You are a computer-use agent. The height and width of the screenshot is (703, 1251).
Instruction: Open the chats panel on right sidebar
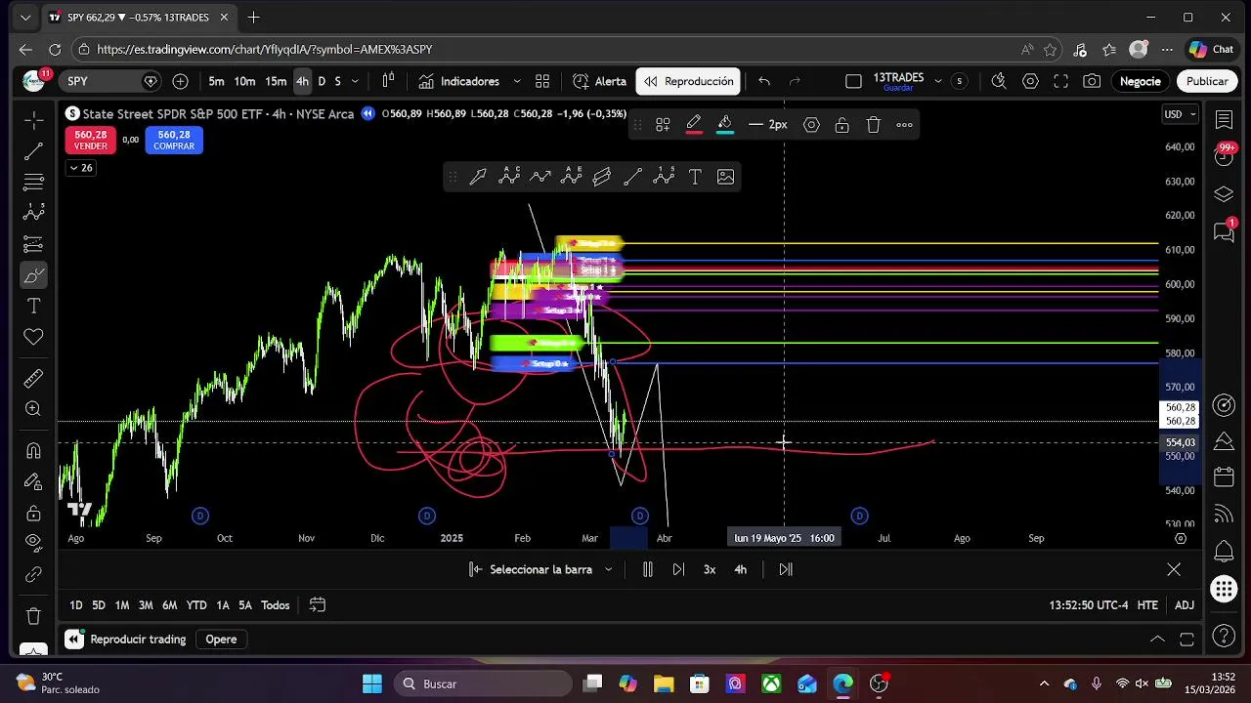click(1224, 231)
